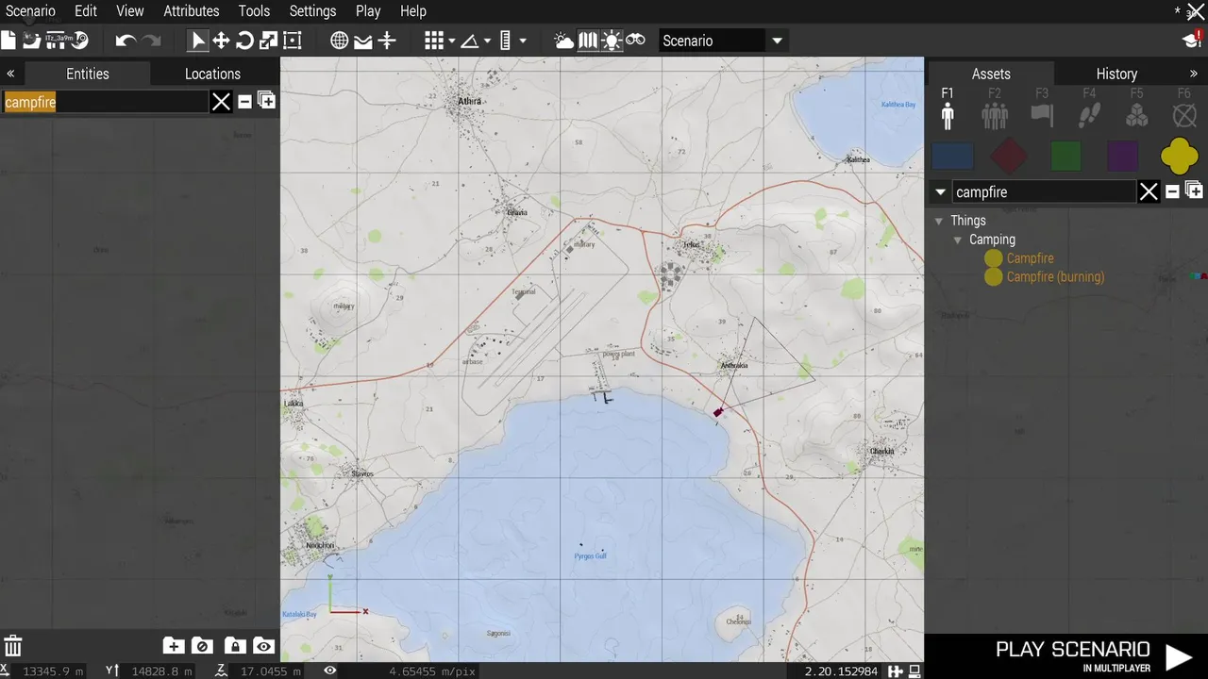Collapse all entries in Entities list
Screen dimensions: 1208x679
(x=244, y=101)
